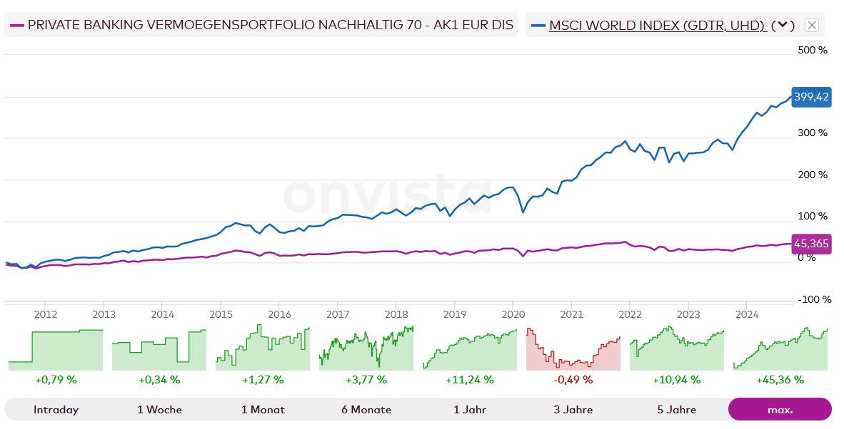Switch to the 1 Woche tab
844x429 pixels.
pos(159,410)
